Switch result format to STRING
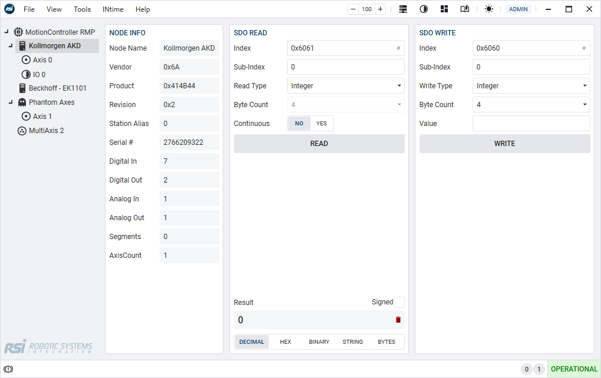This screenshot has height=378, width=601. (x=352, y=341)
